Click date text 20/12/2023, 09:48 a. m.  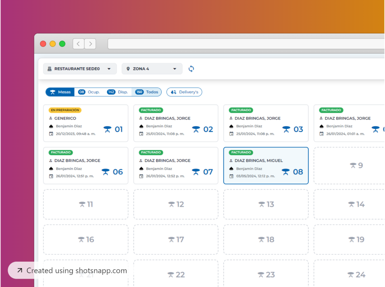click(x=76, y=134)
